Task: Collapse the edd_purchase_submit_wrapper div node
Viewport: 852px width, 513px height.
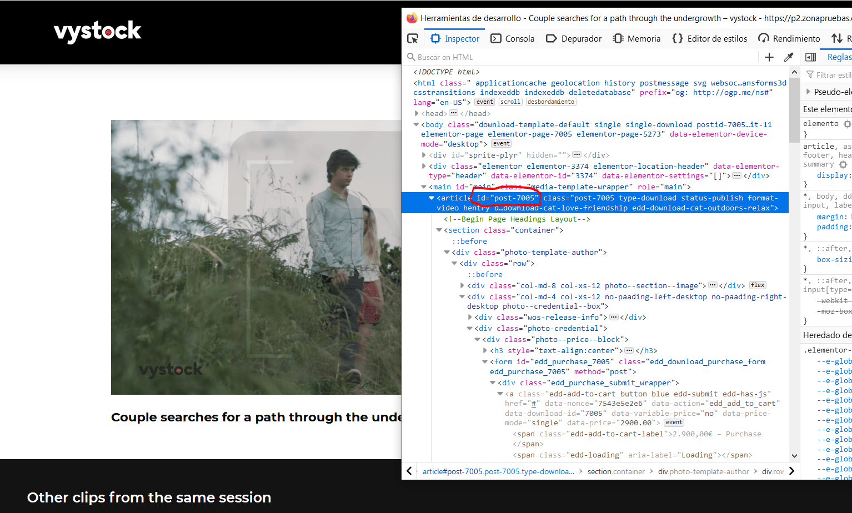Action: (493, 383)
